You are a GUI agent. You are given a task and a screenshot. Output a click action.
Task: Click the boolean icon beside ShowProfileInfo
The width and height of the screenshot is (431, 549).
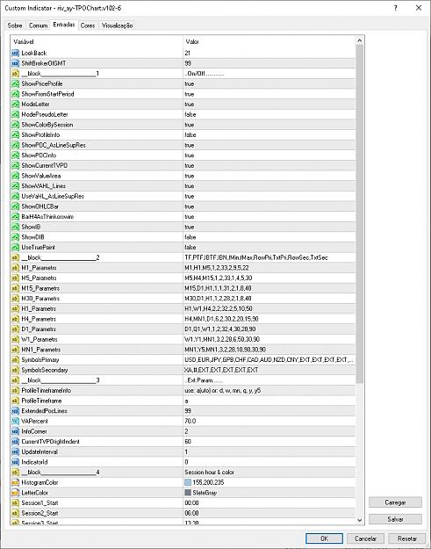(15, 134)
